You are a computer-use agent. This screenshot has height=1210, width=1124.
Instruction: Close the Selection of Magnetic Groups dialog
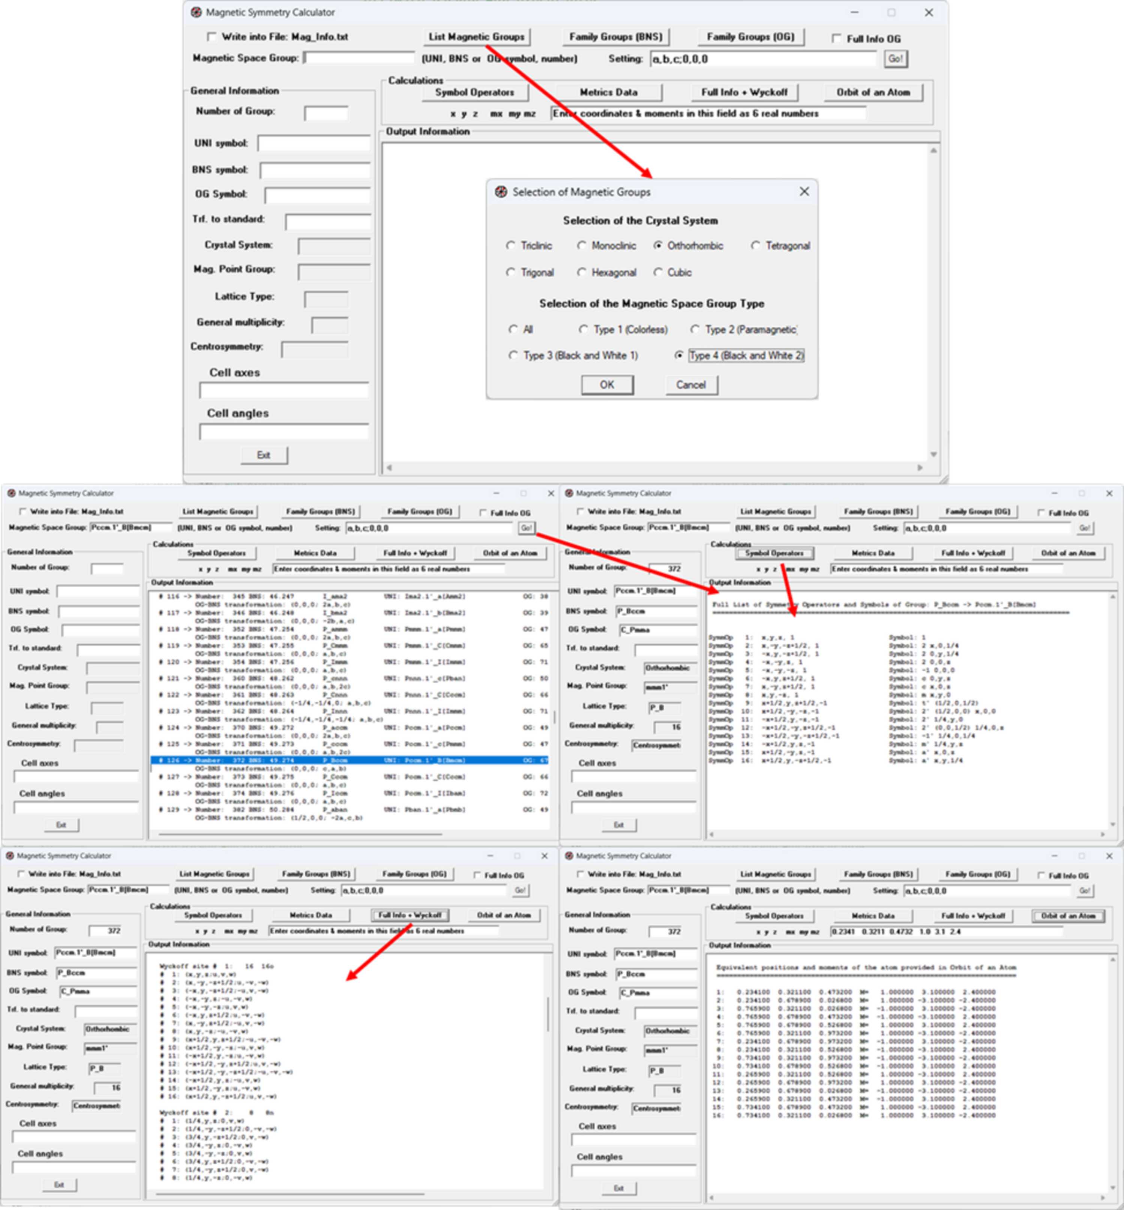804,191
